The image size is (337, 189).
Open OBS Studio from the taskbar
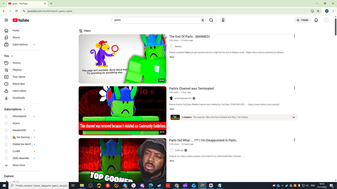pyautogui.click(x=90, y=185)
